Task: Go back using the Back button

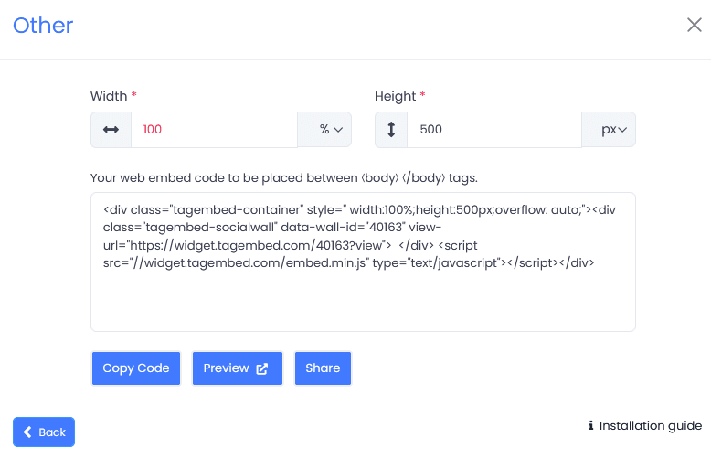Action: point(44,432)
